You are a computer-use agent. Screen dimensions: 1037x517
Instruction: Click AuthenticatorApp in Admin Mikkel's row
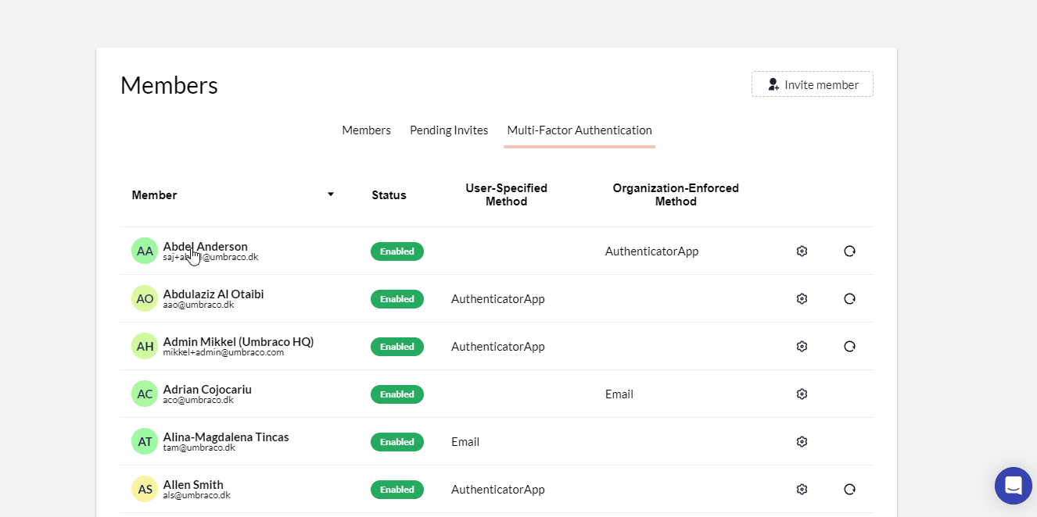point(498,347)
